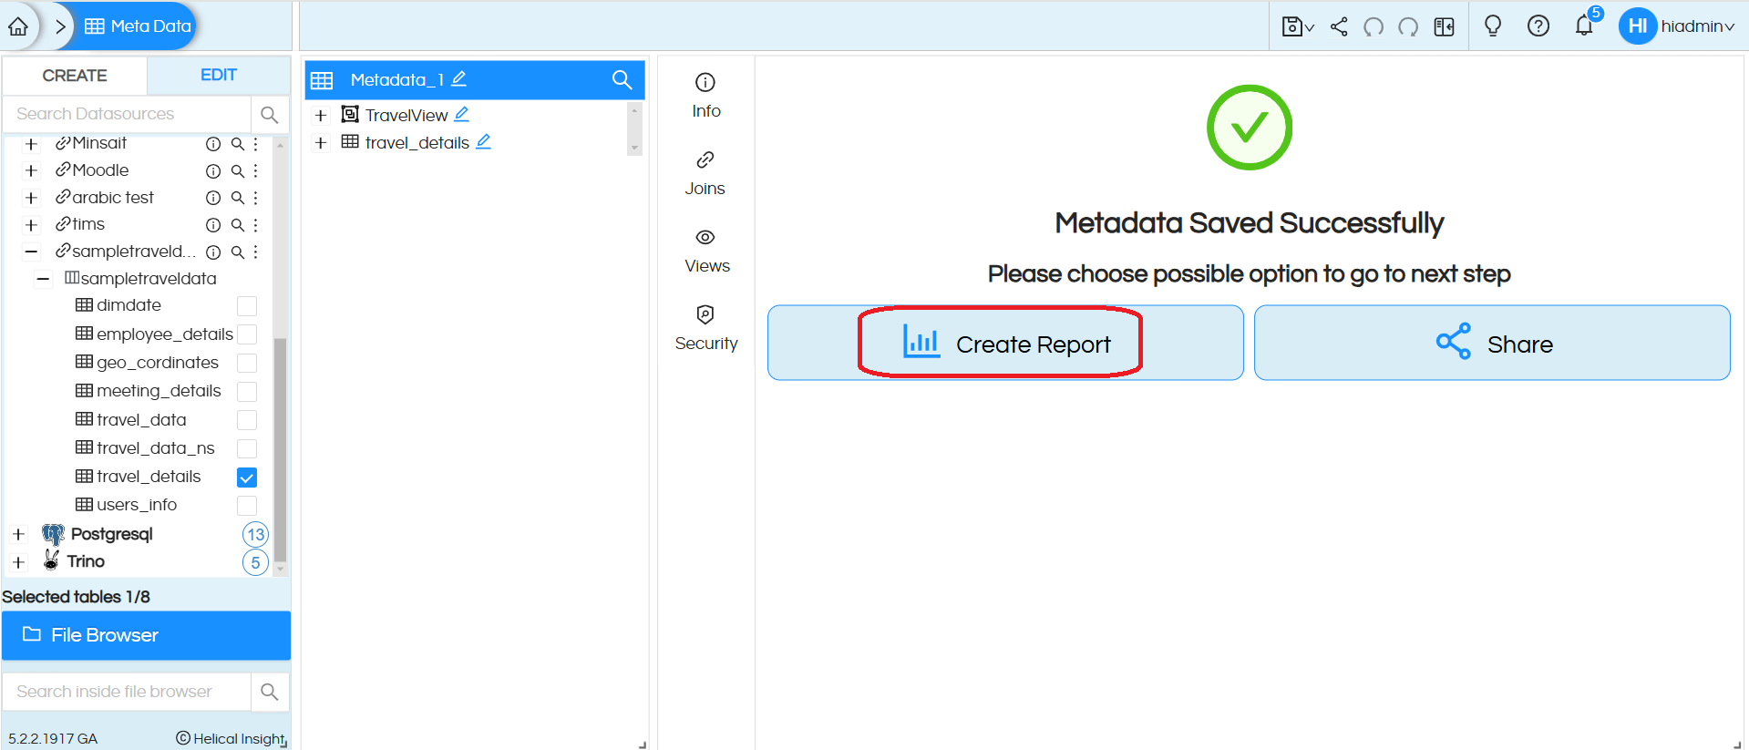The image size is (1749, 750).
Task: Switch to the EDIT tab
Action: [219, 76]
